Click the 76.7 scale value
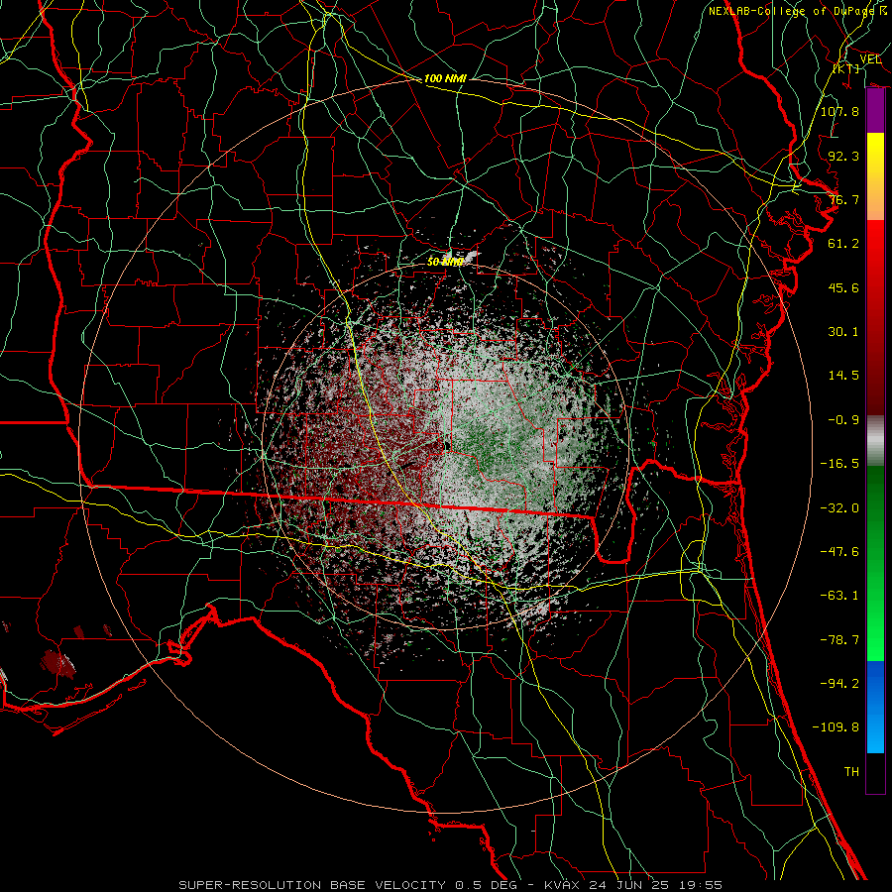This screenshot has width=892, height=892. pos(843,199)
